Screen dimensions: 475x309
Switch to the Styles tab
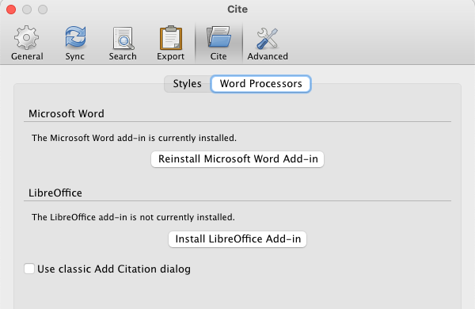point(187,84)
